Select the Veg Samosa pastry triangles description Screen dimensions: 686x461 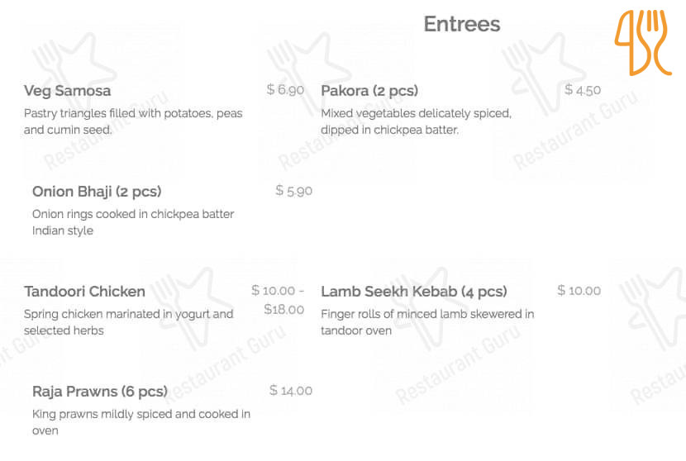(x=133, y=121)
